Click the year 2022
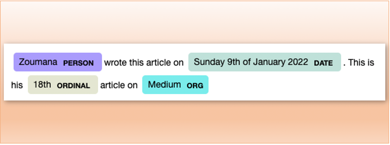 (297, 62)
